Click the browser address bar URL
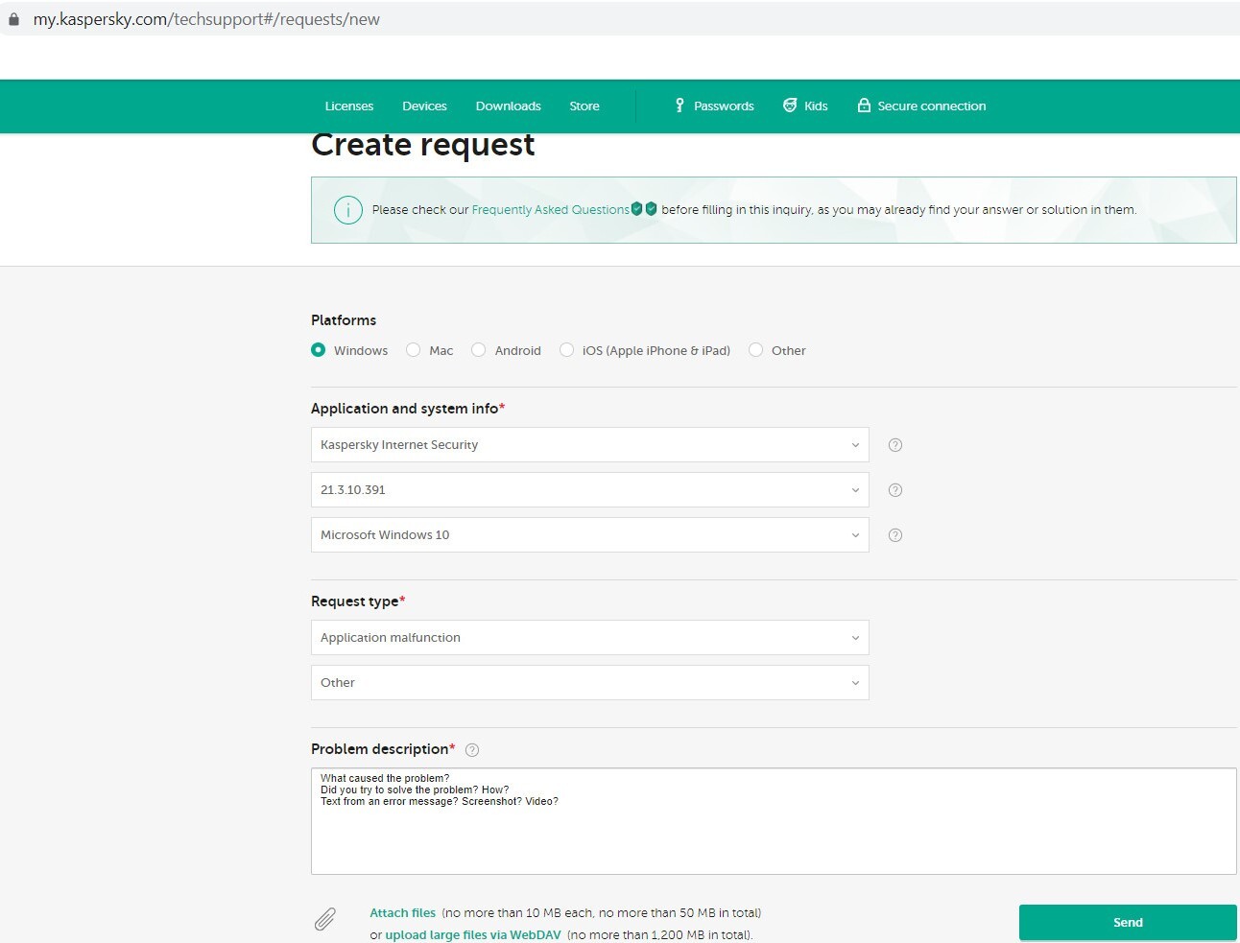This screenshot has width=1240, height=943. point(206,19)
